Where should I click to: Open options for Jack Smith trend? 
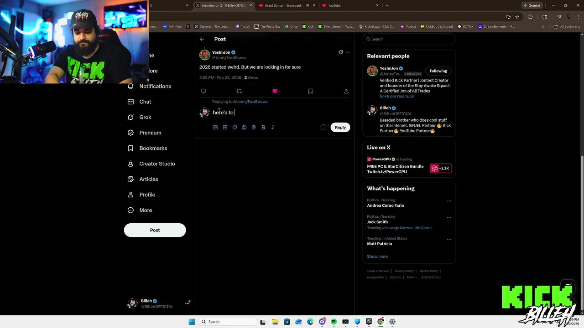[x=449, y=217]
